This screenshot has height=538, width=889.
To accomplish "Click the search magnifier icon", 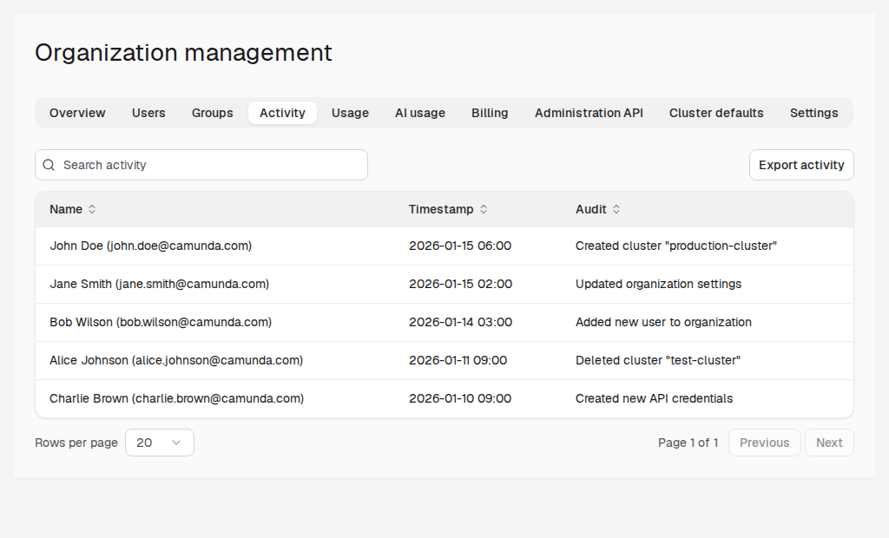I will [49, 165].
